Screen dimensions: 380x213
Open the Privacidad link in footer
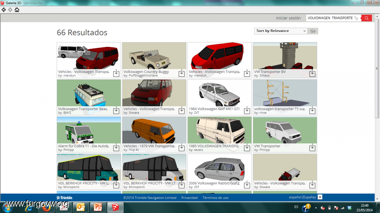coord(189,198)
